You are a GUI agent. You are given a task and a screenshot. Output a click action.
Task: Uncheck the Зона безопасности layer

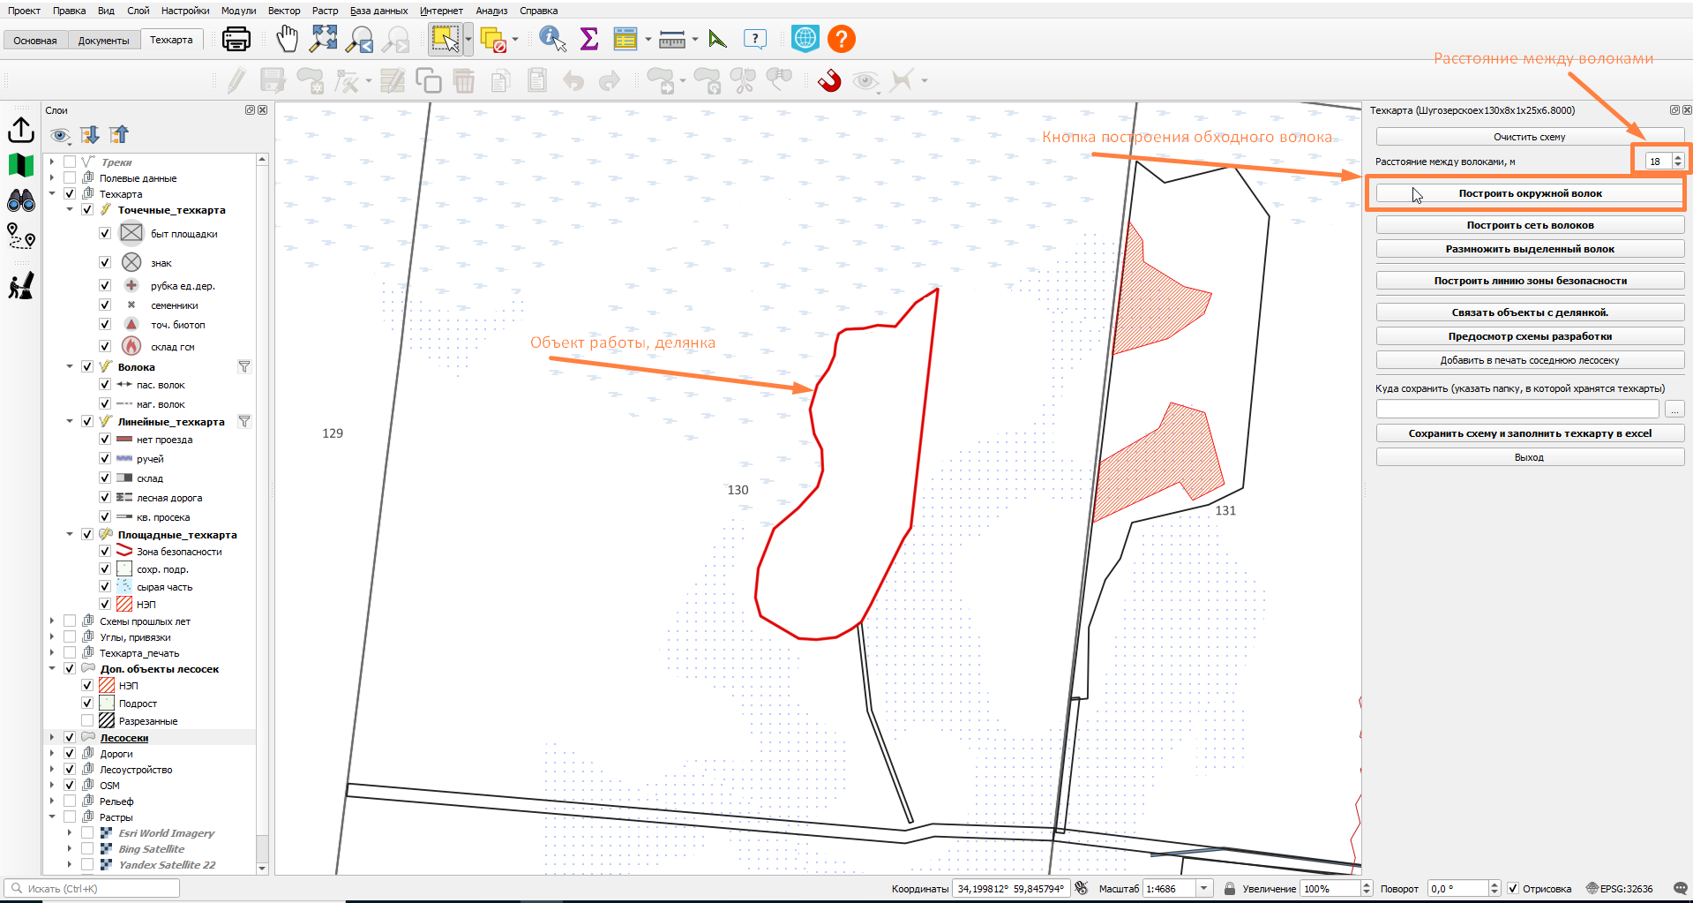click(105, 551)
